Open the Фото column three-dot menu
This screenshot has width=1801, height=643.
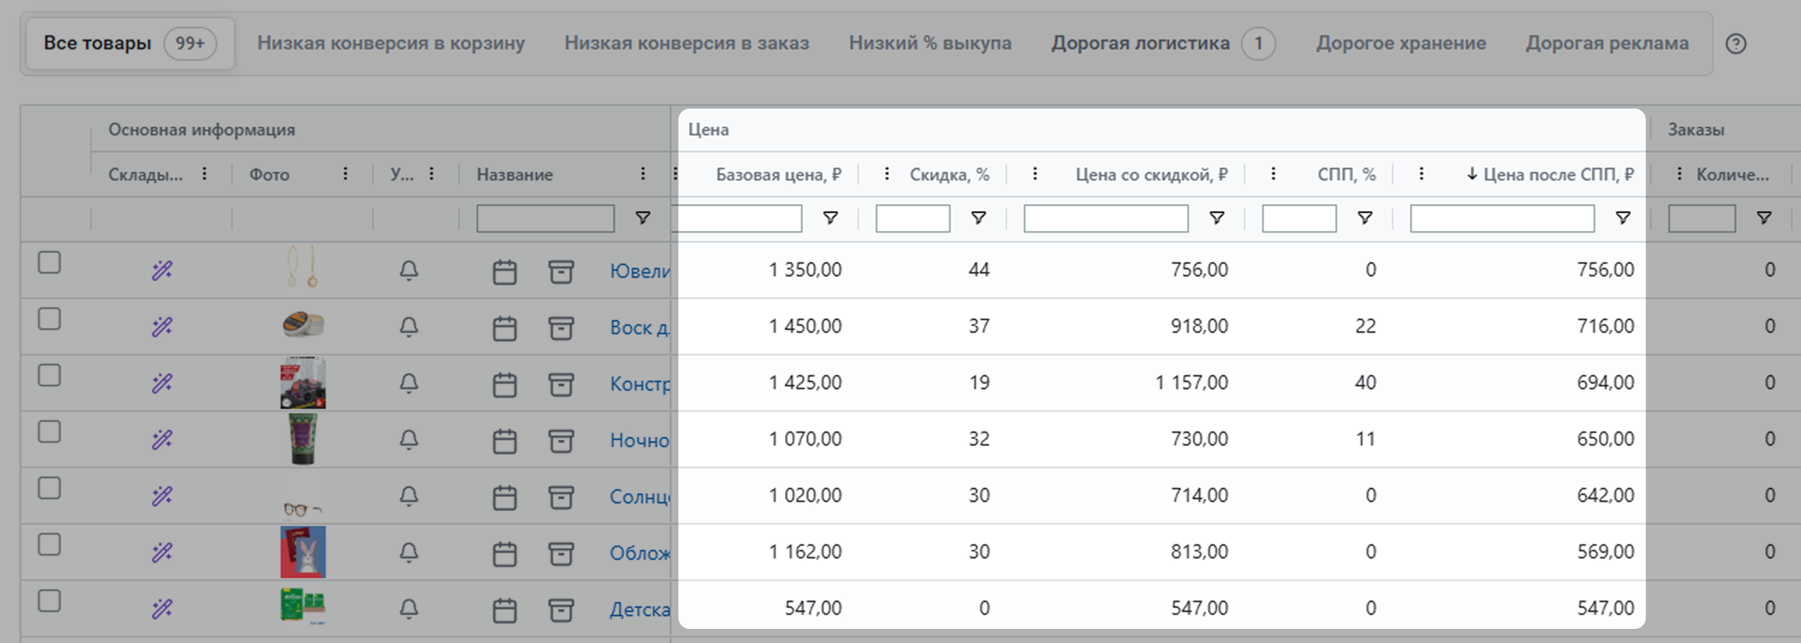point(346,173)
